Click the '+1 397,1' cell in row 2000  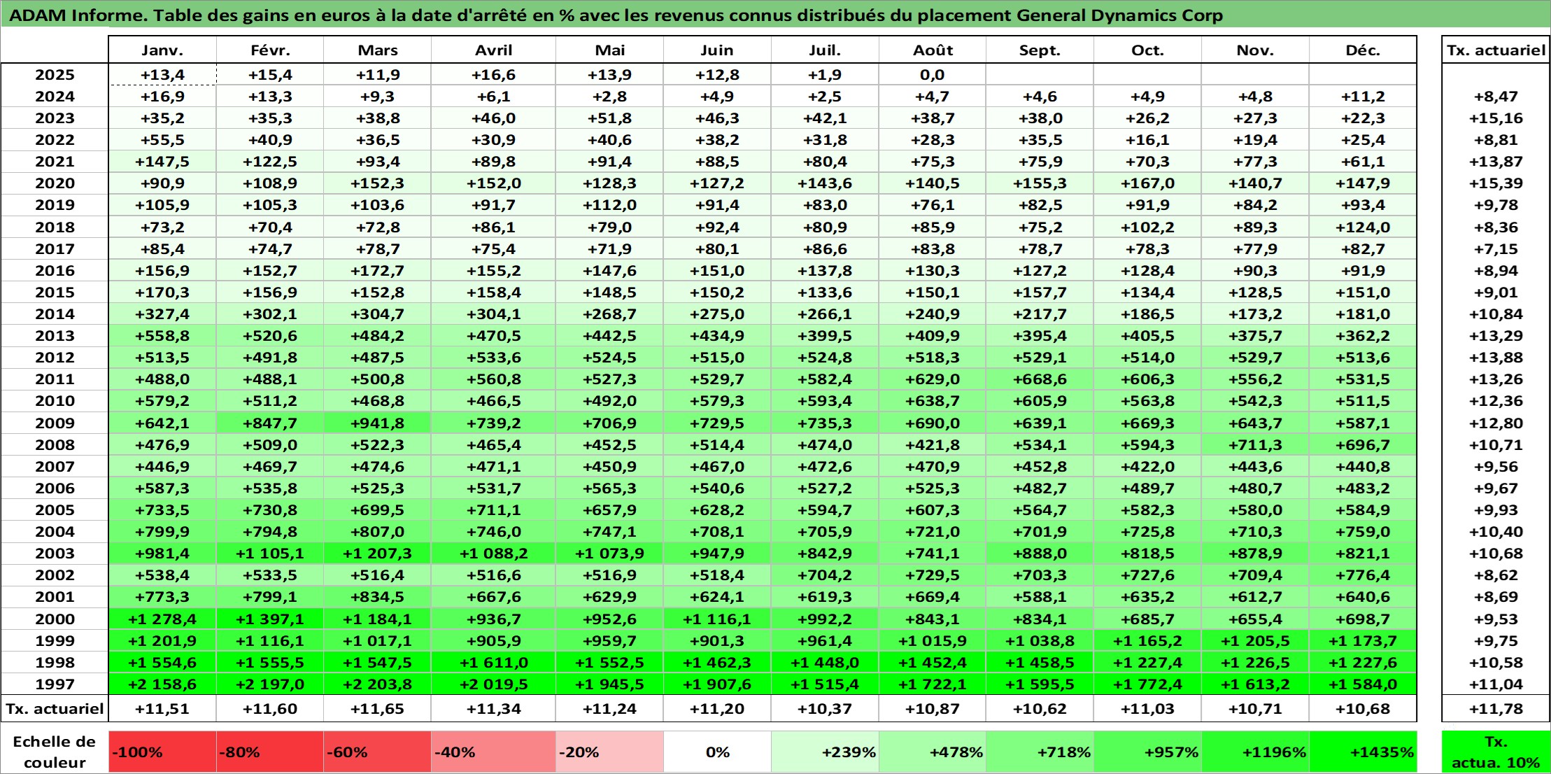270,619
